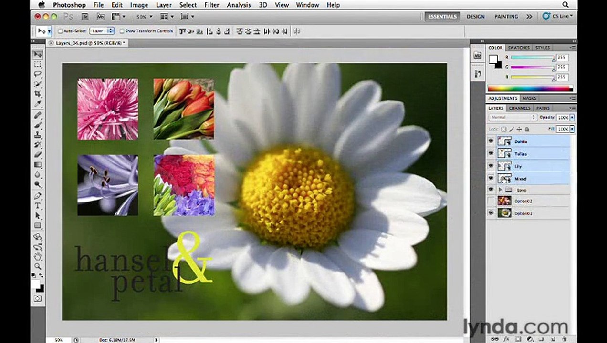Image resolution: width=607 pixels, height=343 pixels.
Task: Select the Pen tool
Action: 38,196
